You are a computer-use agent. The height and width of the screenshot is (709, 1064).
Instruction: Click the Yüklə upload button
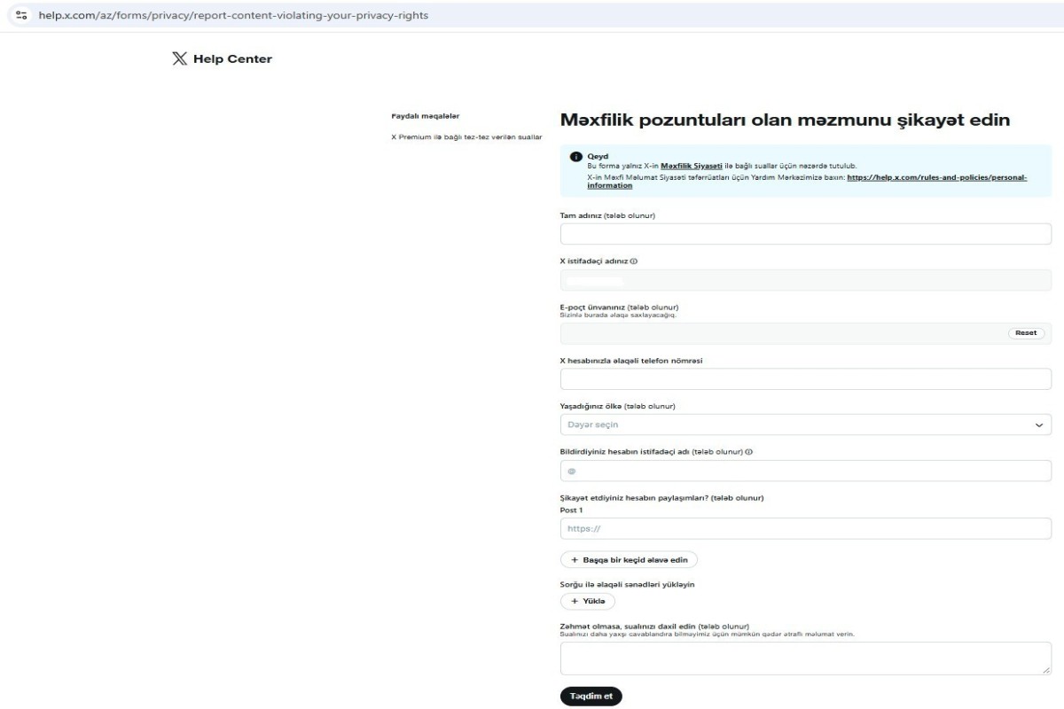tap(587, 601)
